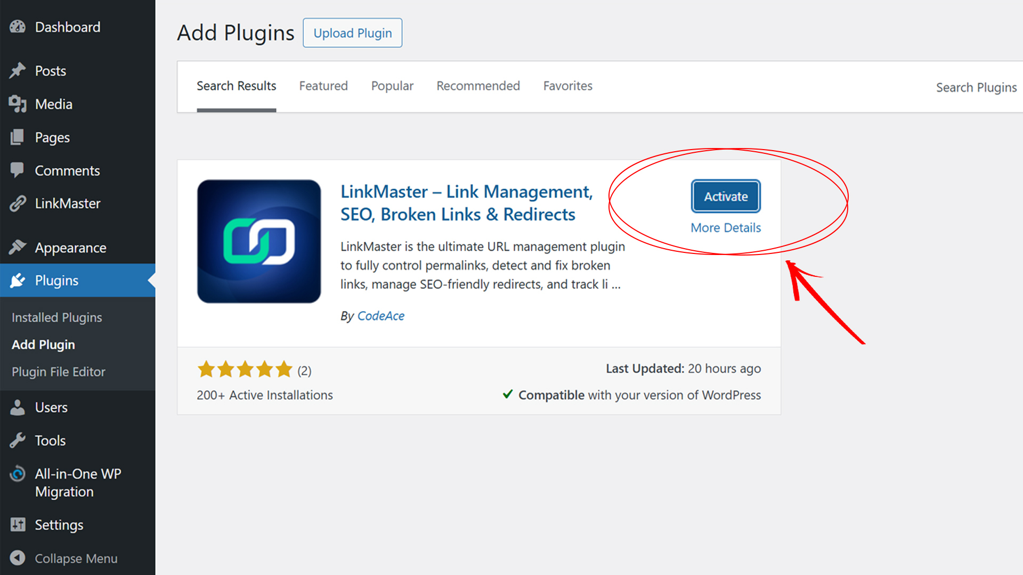The width and height of the screenshot is (1023, 575).
Task: Click the Appearance paintbrush icon
Action: click(x=18, y=247)
